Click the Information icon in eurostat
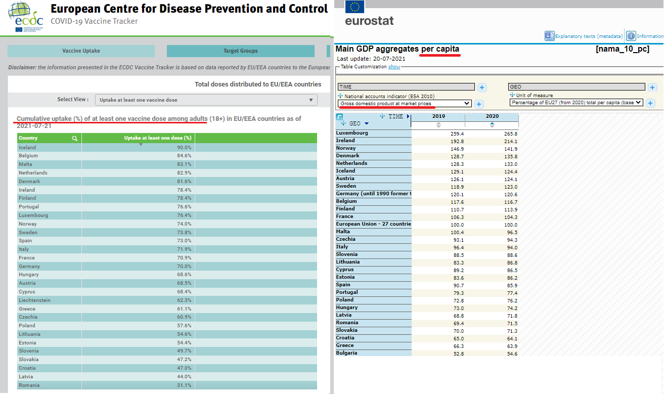Viewport: 664px width, 394px height. [x=631, y=36]
